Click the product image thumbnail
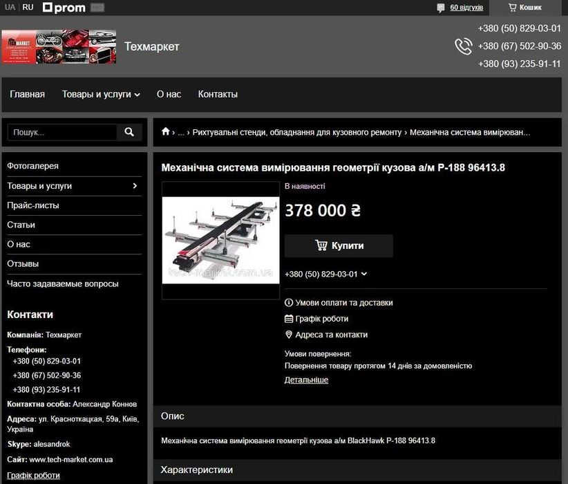 click(x=220, y=241)
